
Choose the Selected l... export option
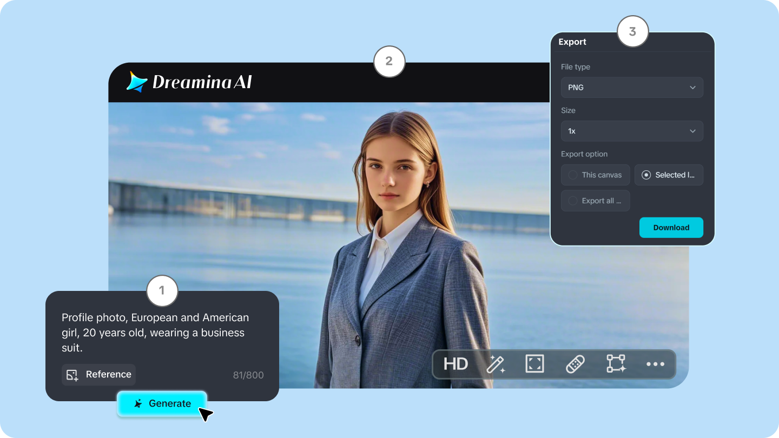(669, 175)
